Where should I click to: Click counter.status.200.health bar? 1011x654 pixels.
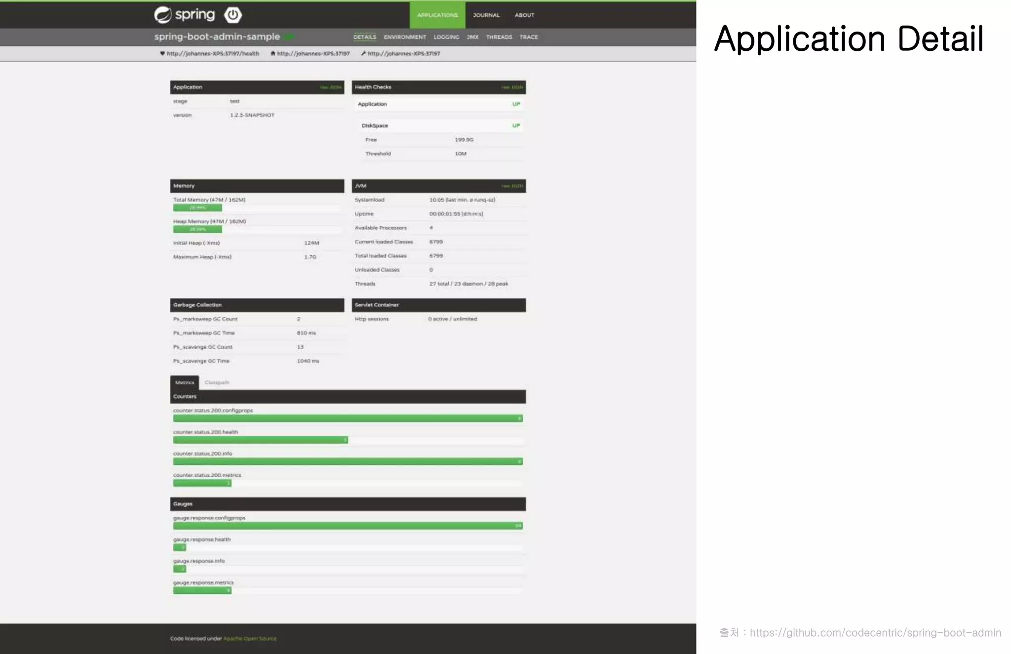348,440
